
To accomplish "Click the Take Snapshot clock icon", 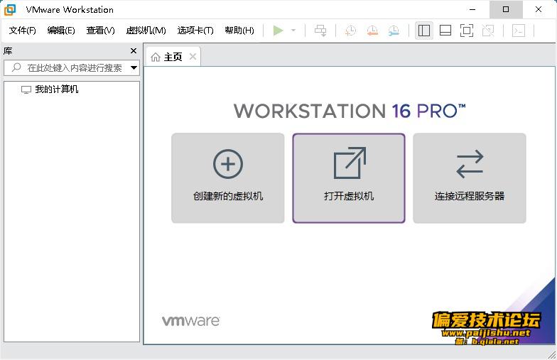I will point(350,31).
